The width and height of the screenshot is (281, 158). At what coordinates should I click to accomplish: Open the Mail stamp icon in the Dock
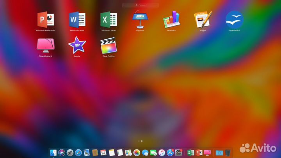(x=87, y=153)
